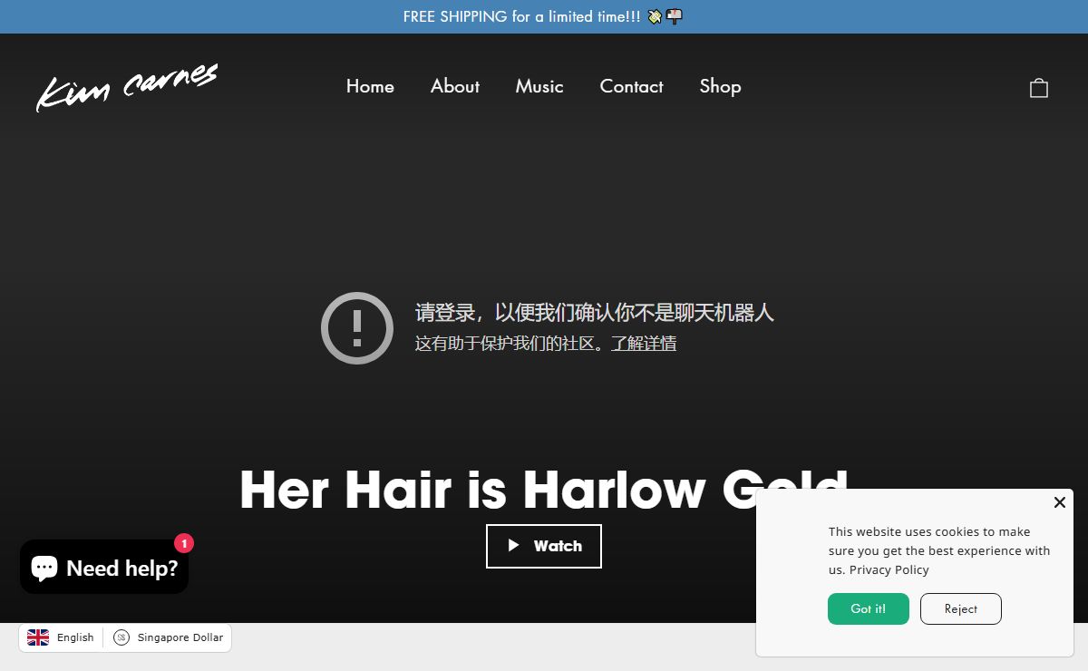Reject cookies using the Reject button
The width and height of the screenshot is (1088, 671).
pos(960,608)
